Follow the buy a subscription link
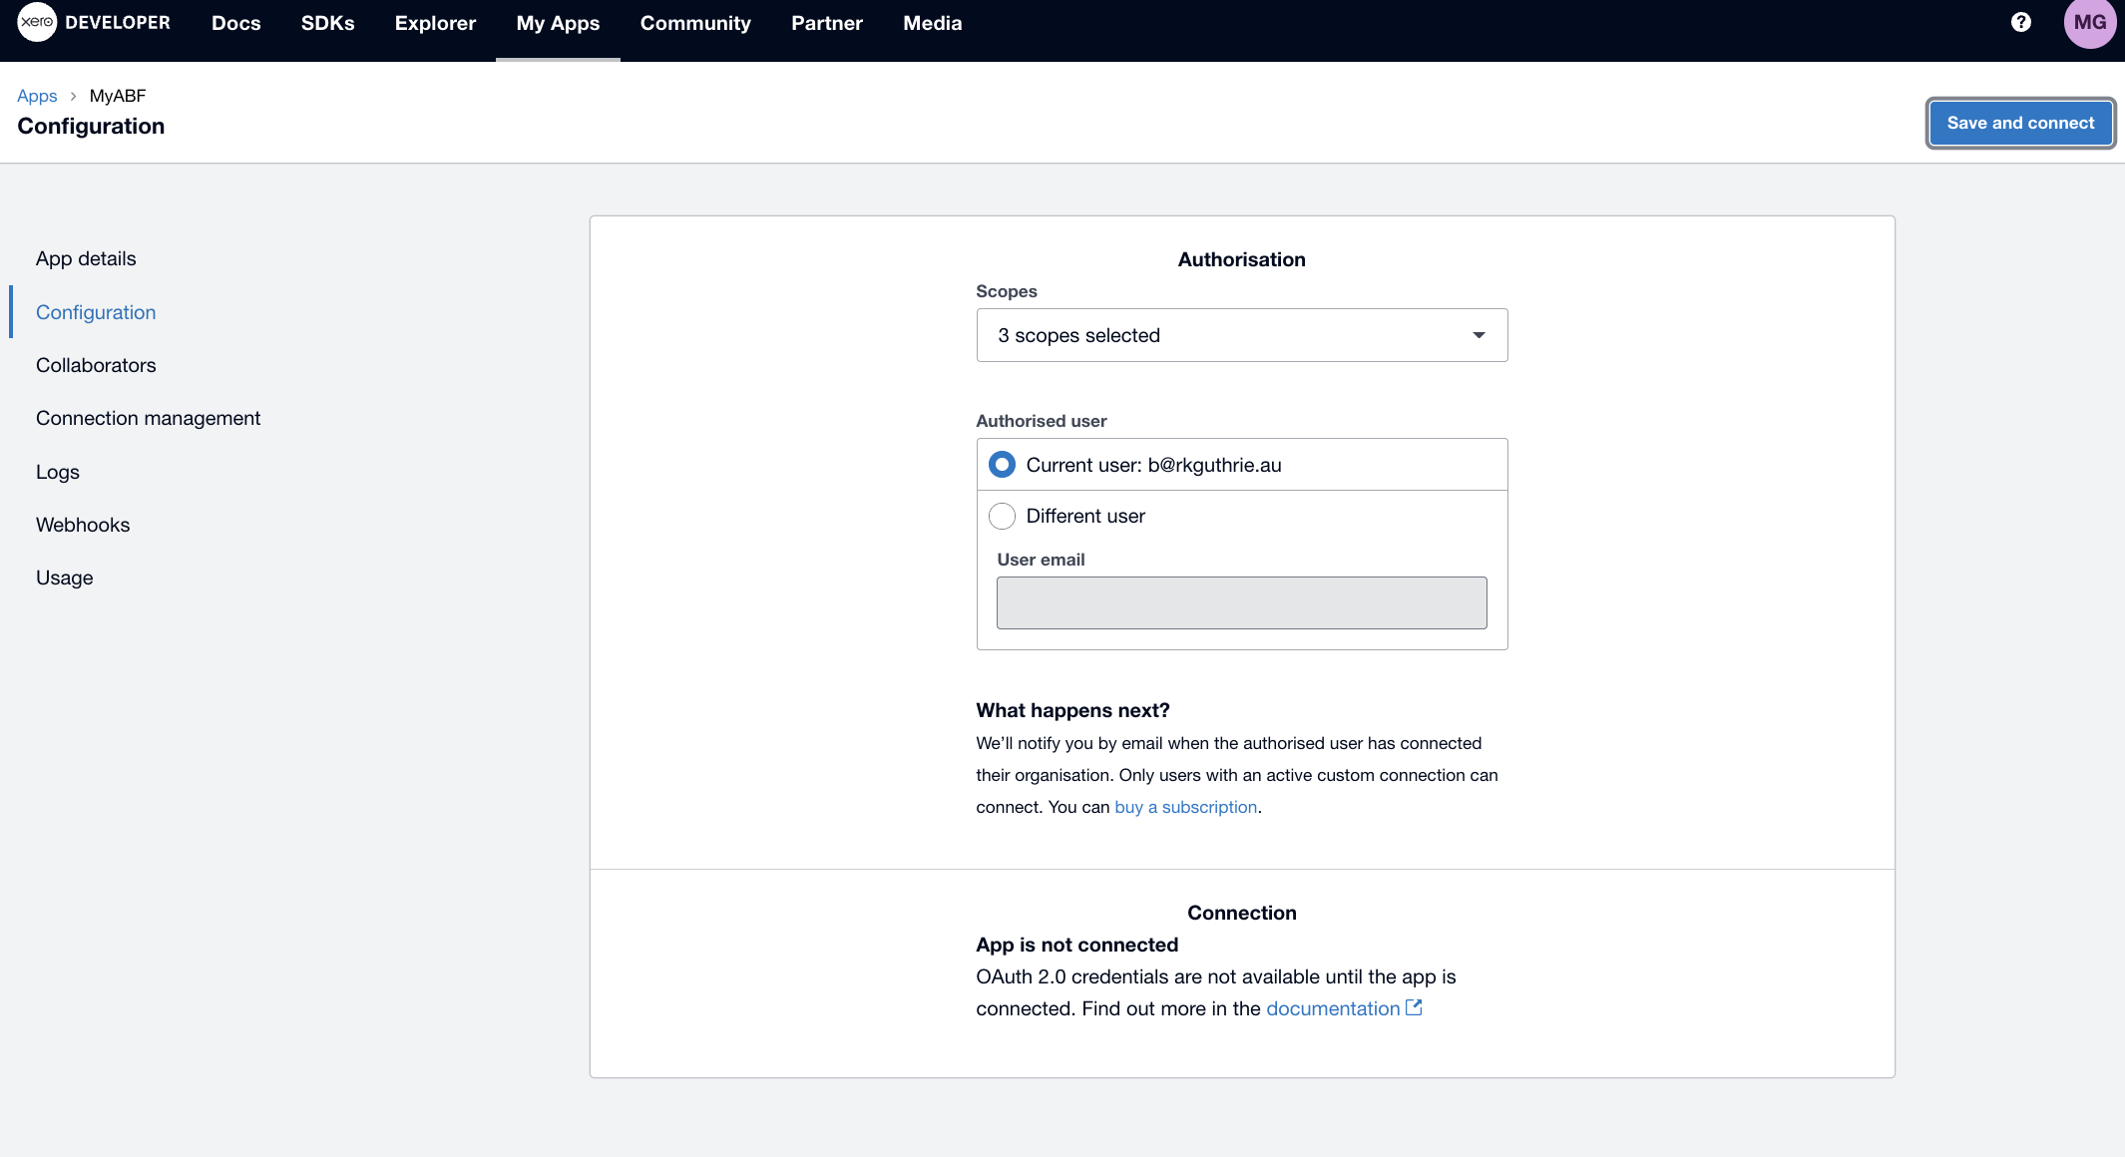Image resolution: width=2125 pixels, height=1157 pixels. point(1185,807)
